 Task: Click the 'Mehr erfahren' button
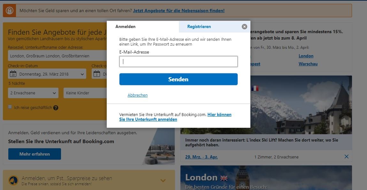[x=34, y=154]
